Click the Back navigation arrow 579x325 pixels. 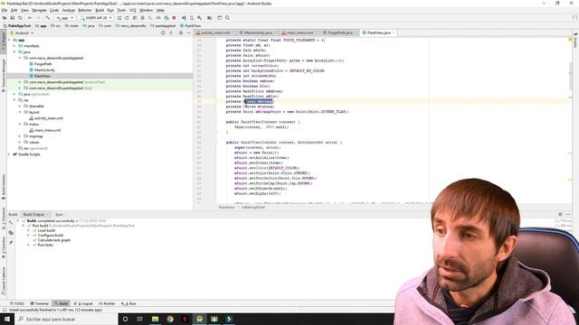click(x=30, y=18)
